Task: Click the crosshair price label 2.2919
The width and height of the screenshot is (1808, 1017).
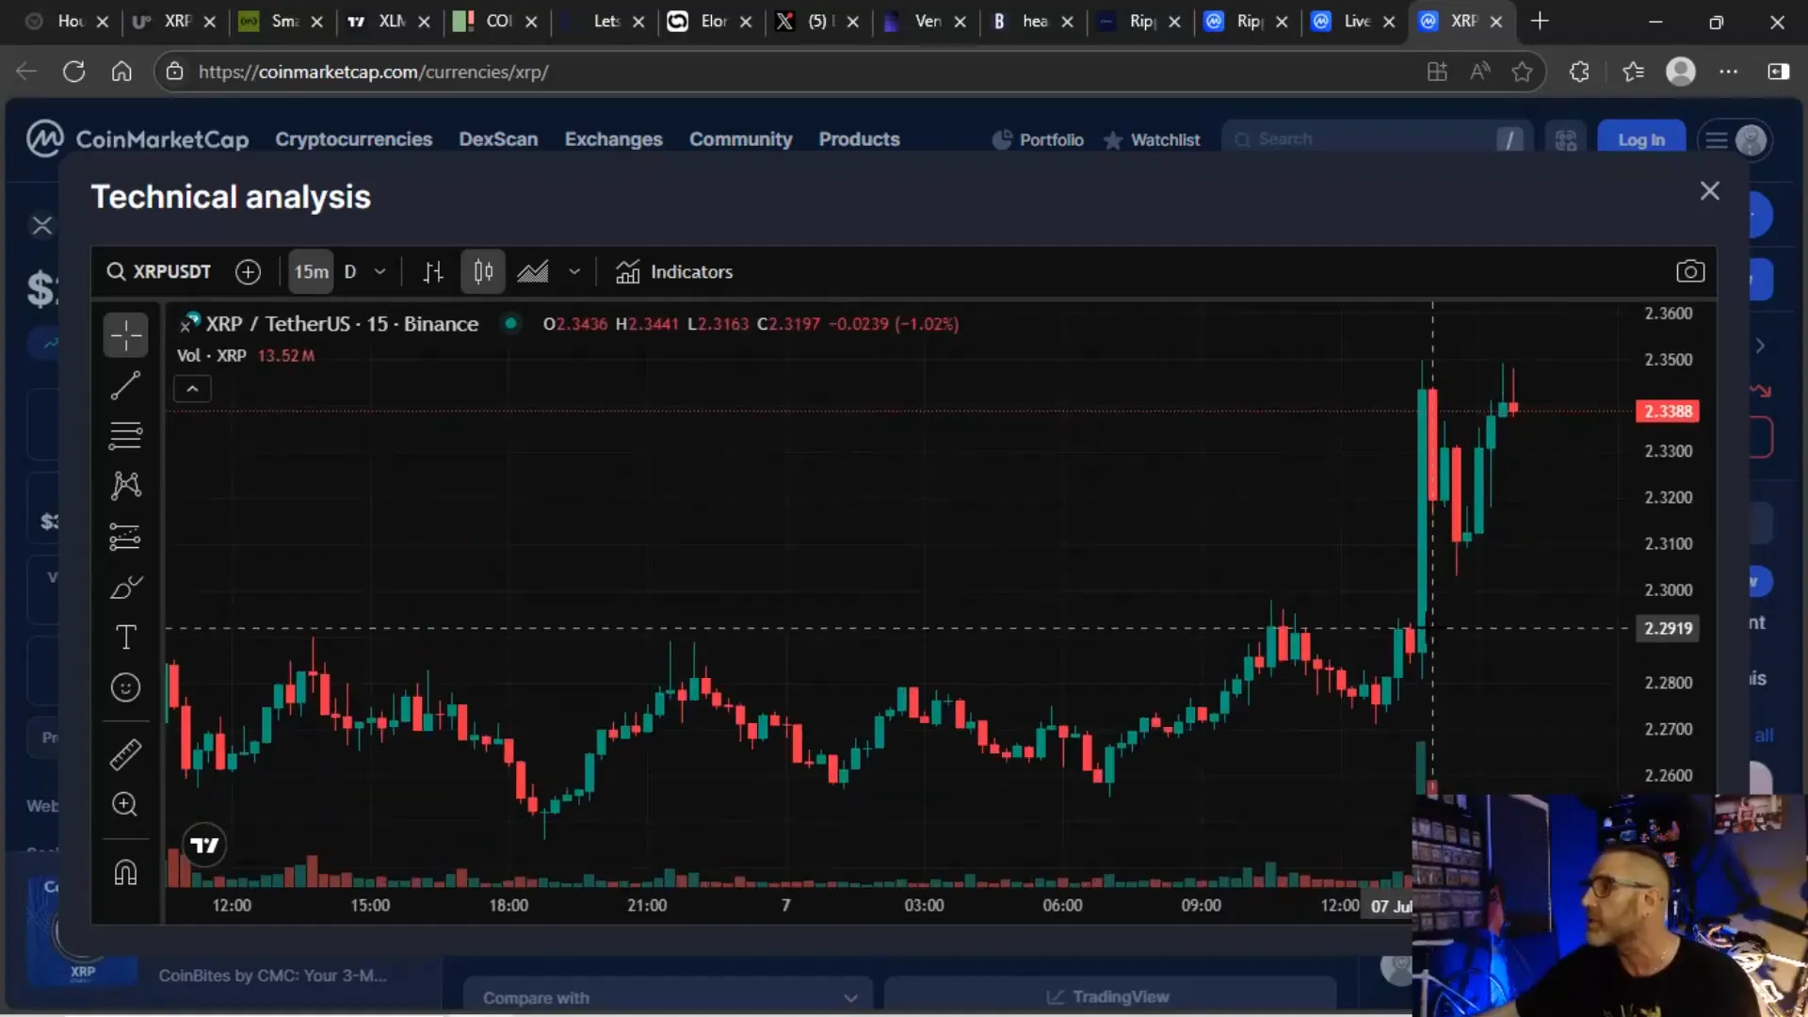Action: [1668, 628]
